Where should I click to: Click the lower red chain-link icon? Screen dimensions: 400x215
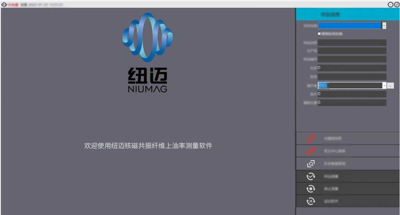tap(311, 151)
